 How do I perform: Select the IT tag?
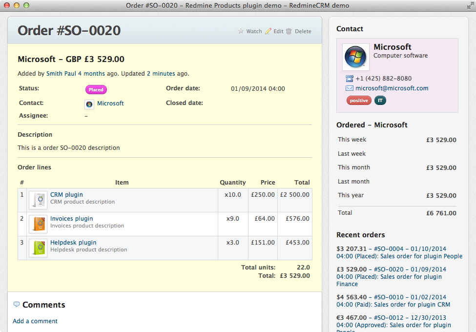pyautogui.click(x=380, y=101)
